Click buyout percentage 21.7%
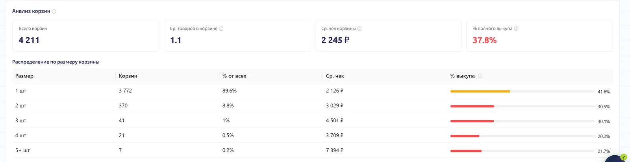This screenshot has height=162, width=630. (604, 151)
